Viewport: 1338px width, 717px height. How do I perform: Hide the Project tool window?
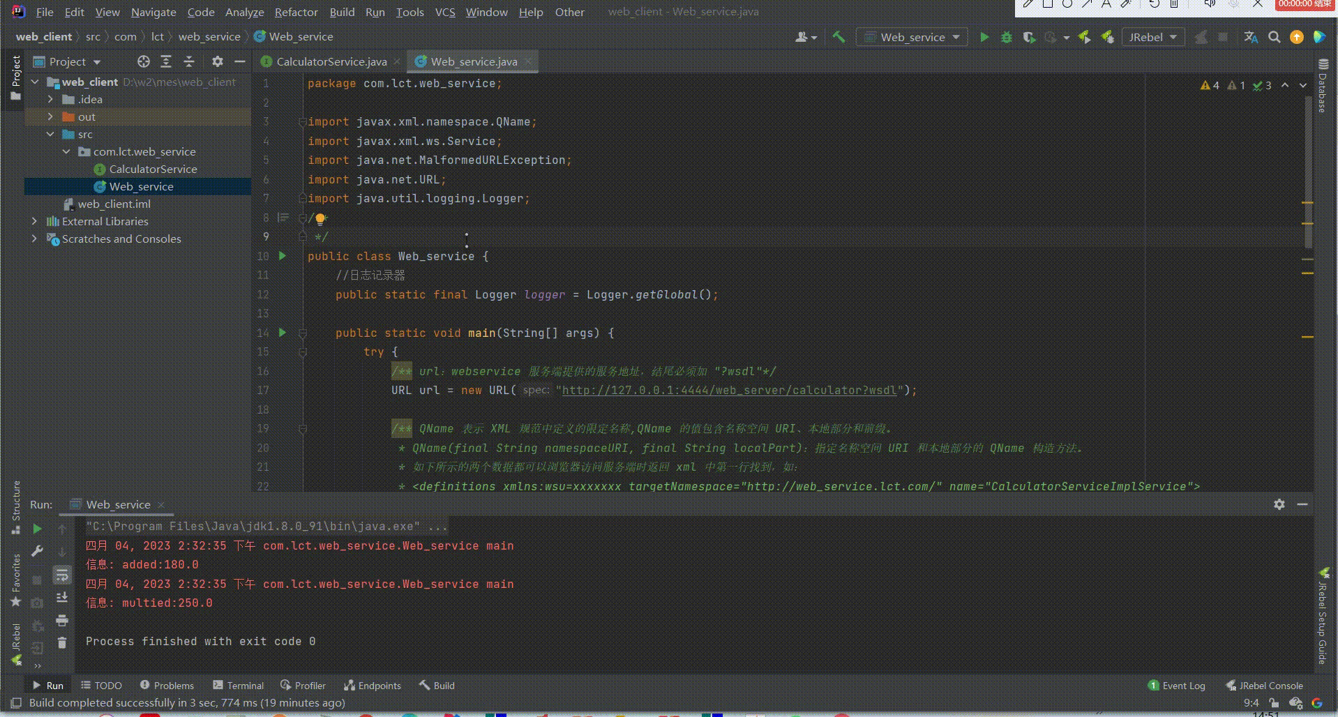[240, 61]
